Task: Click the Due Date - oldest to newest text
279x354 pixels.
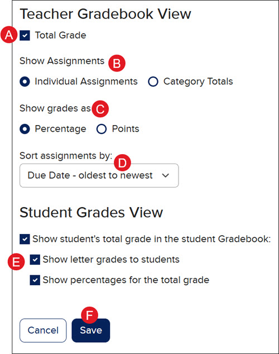Action: click(90, 175)
